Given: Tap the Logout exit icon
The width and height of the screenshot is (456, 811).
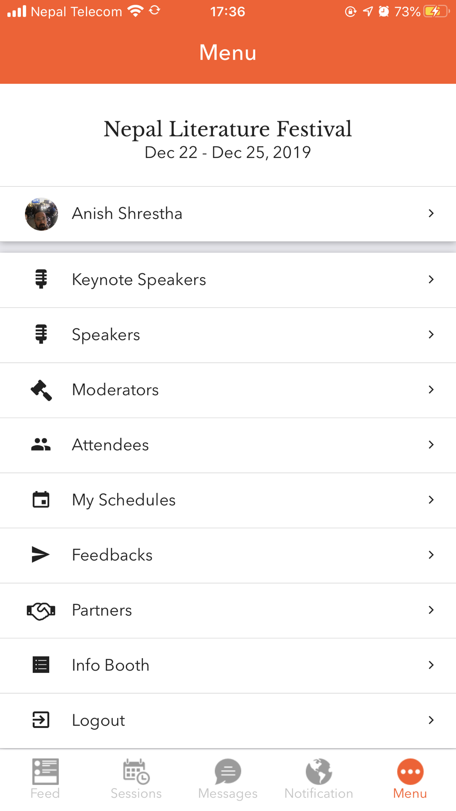Looking at the screenshot, I should (41, 720).
